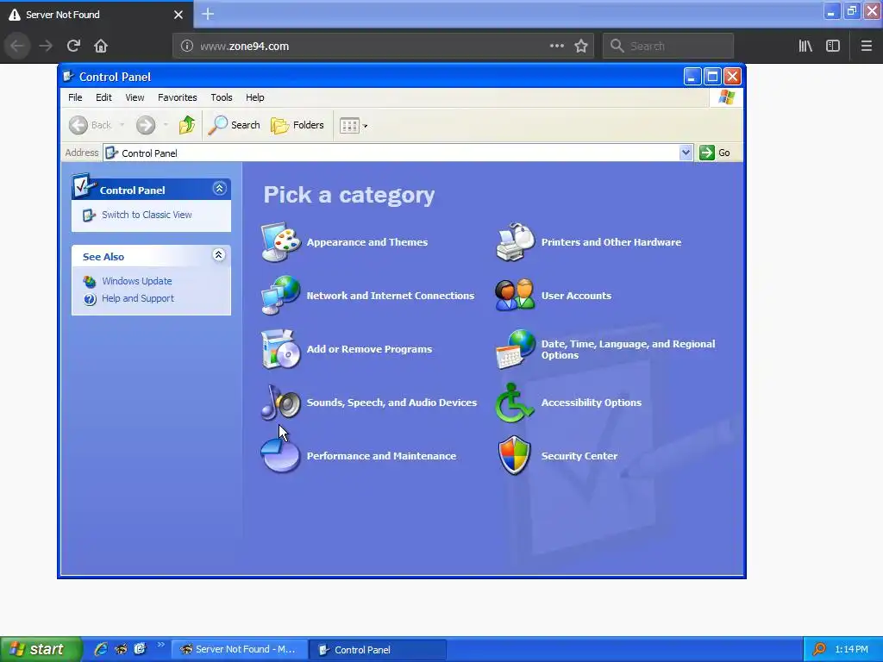Toggle the Folders pane button

(297, 125)
